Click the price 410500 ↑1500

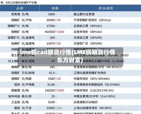pos(54,32)
